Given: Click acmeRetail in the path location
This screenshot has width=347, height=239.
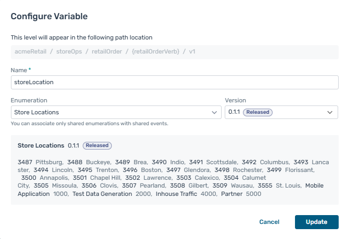Looking at the screenshot, I should pos(31,52).
